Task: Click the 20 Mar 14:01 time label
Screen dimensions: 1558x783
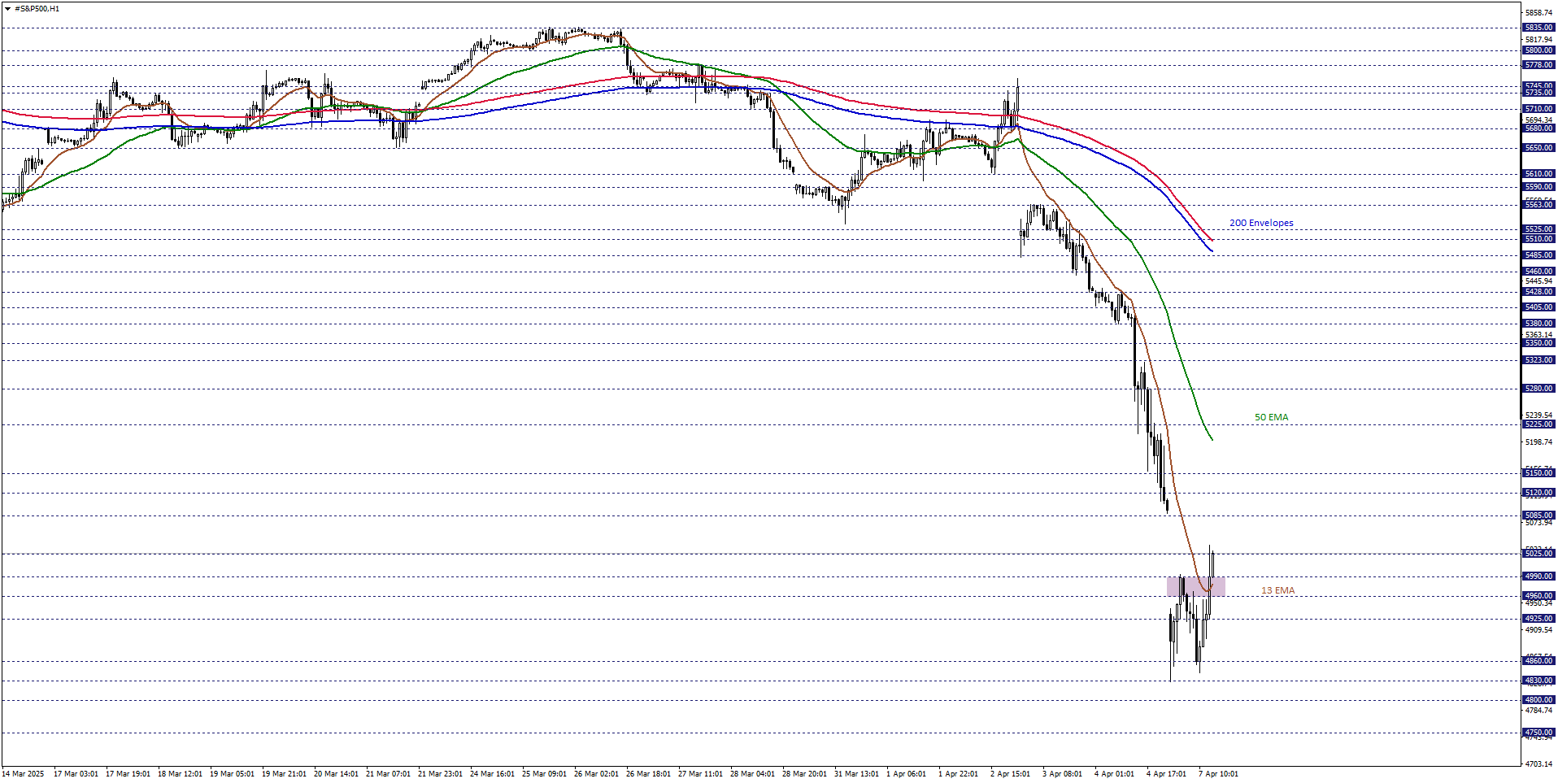Action: coord(336,774)
